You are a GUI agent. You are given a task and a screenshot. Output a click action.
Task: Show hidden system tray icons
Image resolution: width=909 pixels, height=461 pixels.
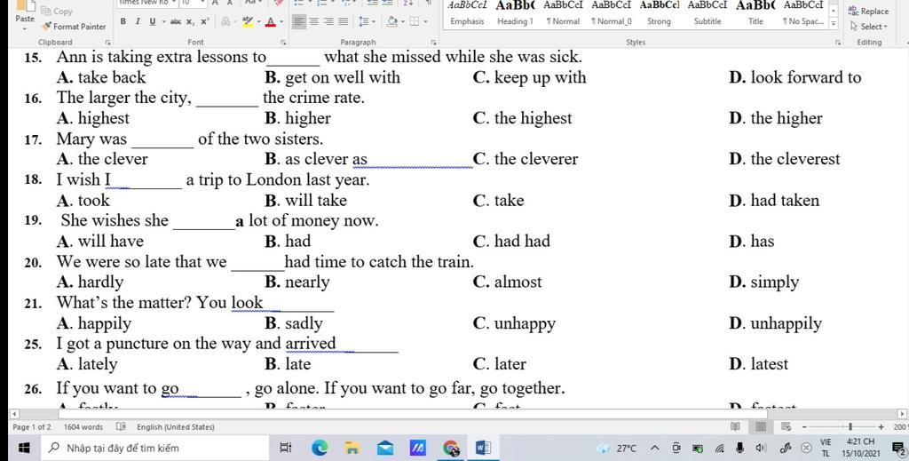pyautogui.click(x=654, y=448)
